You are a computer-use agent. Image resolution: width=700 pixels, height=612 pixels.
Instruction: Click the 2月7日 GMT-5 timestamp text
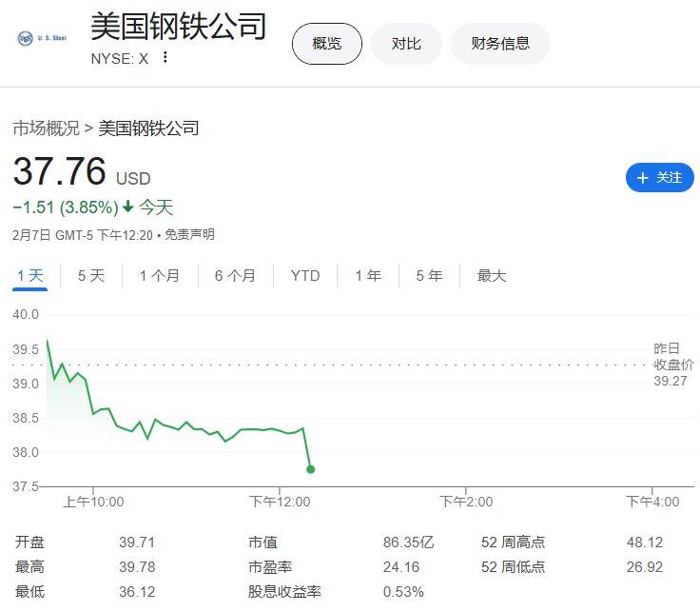click(x=83, y=235)
